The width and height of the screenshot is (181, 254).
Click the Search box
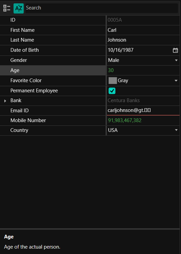[101, 8]
